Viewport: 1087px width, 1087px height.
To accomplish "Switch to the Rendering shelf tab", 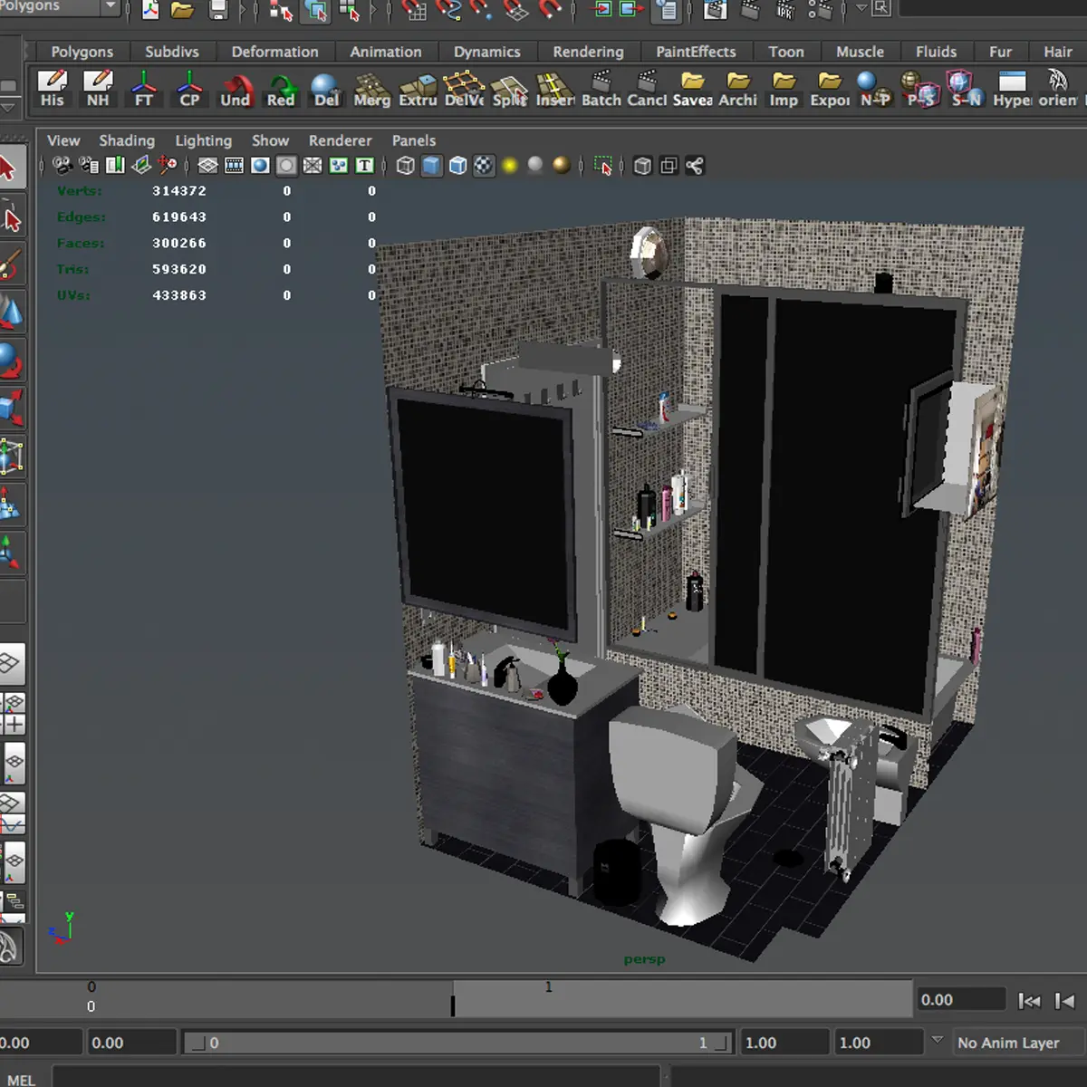I will pos(588,52).
